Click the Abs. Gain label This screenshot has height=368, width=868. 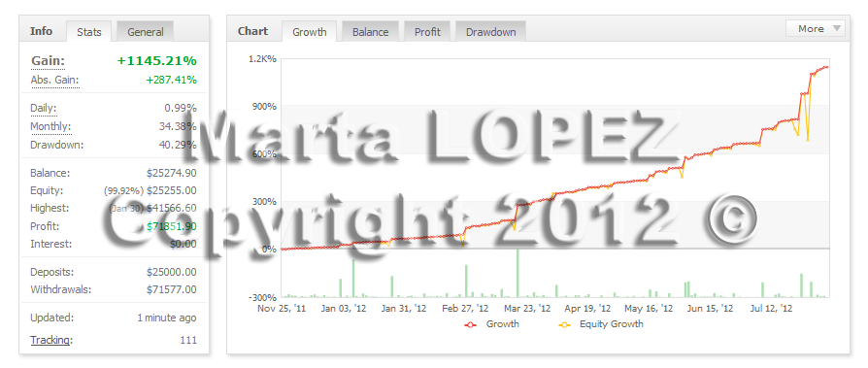pyautogui.click(x=54, y=81)
